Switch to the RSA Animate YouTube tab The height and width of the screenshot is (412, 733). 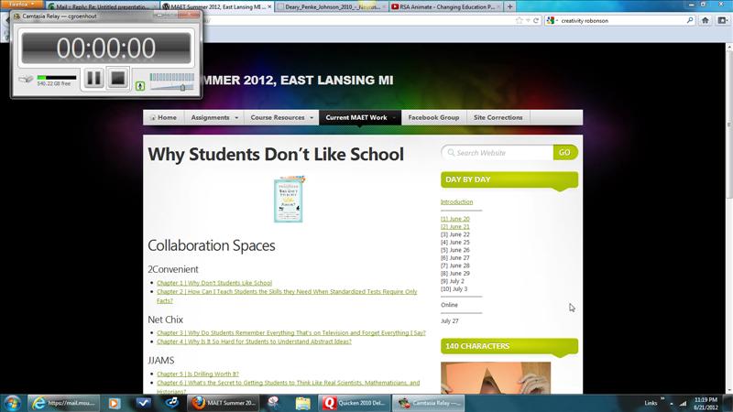[x=446, y=6]
